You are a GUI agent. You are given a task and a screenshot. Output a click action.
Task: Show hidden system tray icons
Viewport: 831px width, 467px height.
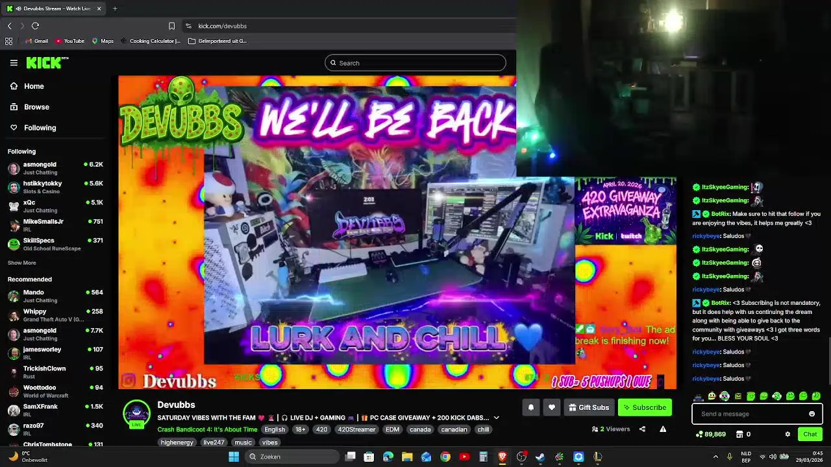point(715,457)
